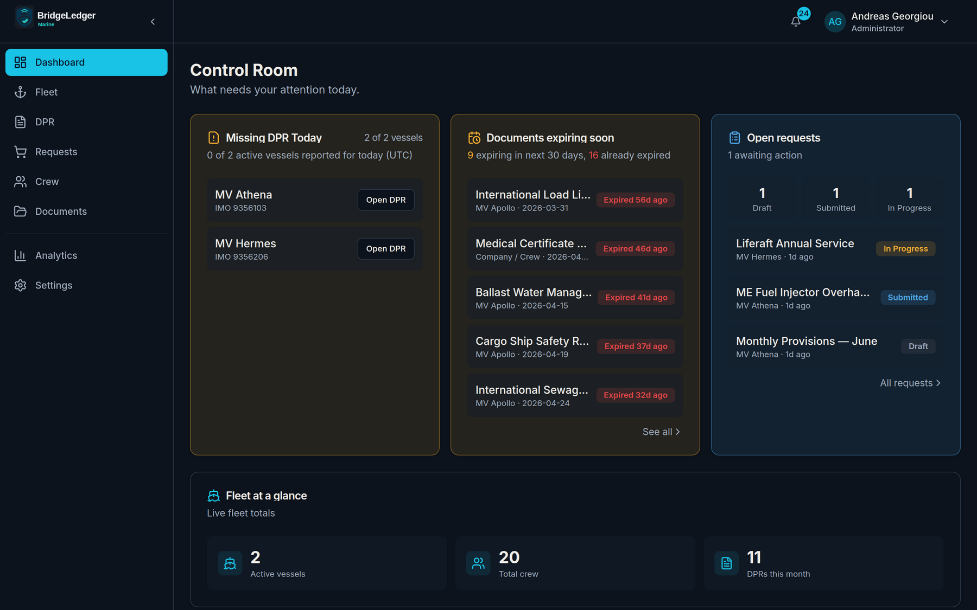
Task: Click the Submitted status badge
Action: coord(908,298)
